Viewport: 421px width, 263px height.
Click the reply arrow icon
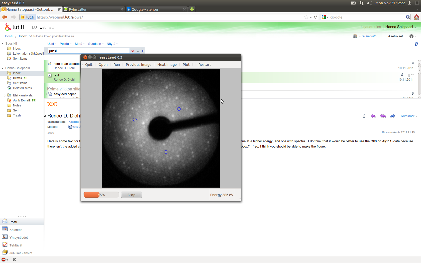click(x=373, y=116)
